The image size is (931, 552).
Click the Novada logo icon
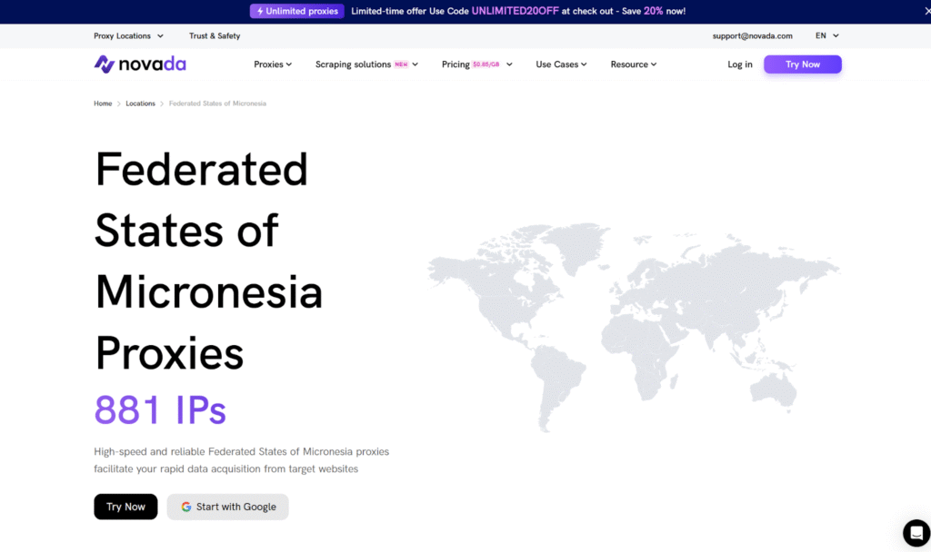104,64
